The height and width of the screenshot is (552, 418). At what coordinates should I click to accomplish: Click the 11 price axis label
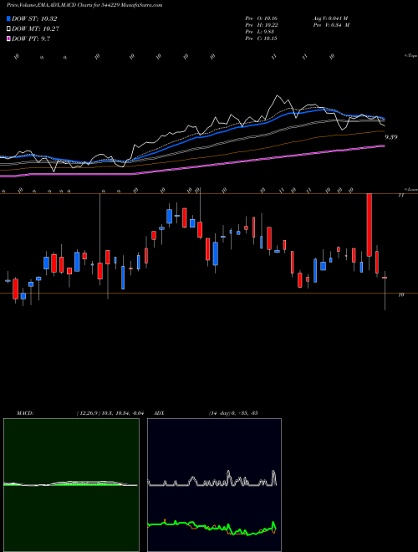coord(400,195)
